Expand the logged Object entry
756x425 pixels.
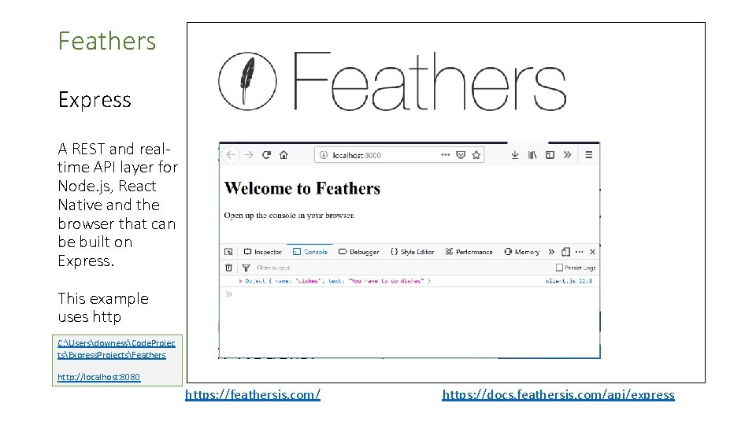click(241, 281)
